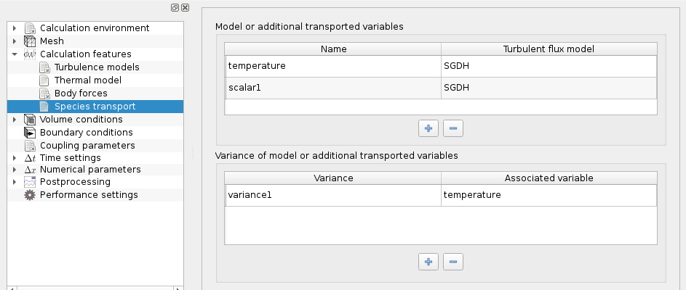686x290 pixels.
Task: Click the Postprocessing chart icon
Action: (x=30, y=182)
